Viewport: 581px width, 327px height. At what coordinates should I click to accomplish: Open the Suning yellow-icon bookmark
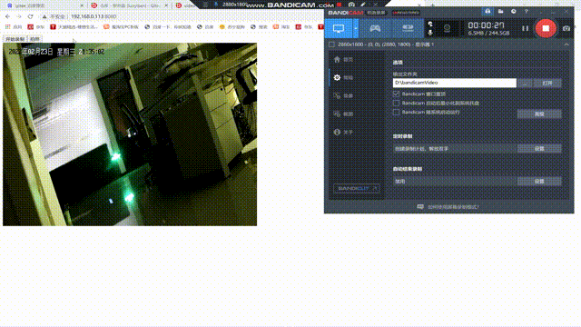232,27
